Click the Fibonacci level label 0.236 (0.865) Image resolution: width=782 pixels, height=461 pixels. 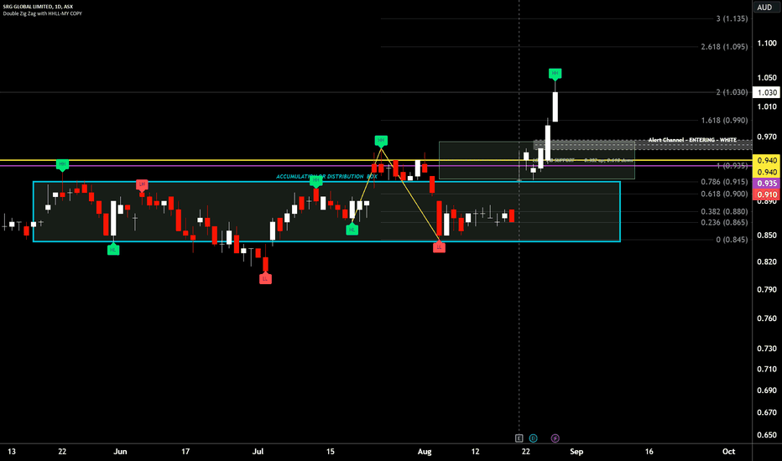tap(724, 222)
